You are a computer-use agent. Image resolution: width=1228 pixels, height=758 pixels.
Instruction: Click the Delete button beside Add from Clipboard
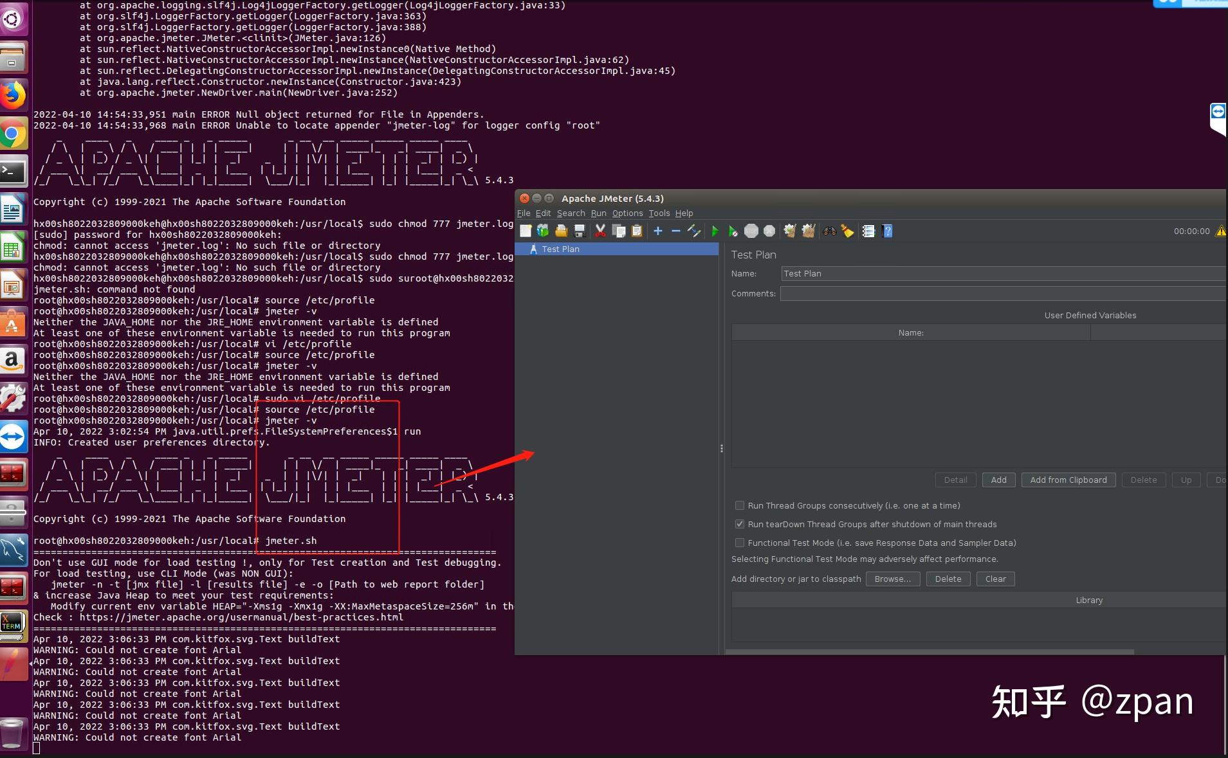tap(1144, 480)
